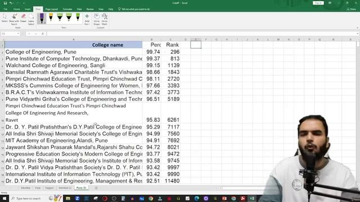Open Adobe Acrobat from the taskbar
This screenshot has height=202, width=360.
coord(242,198)
